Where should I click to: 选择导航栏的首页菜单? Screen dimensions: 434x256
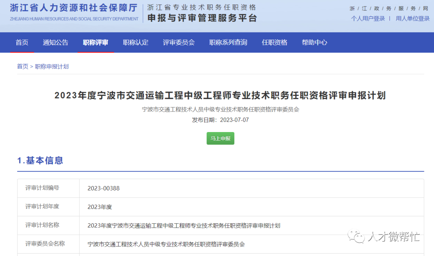22,42
